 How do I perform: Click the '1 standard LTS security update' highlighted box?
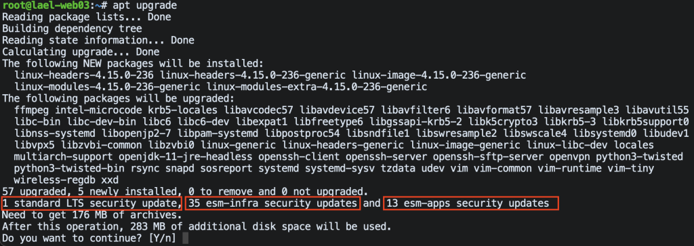point(91,203)
